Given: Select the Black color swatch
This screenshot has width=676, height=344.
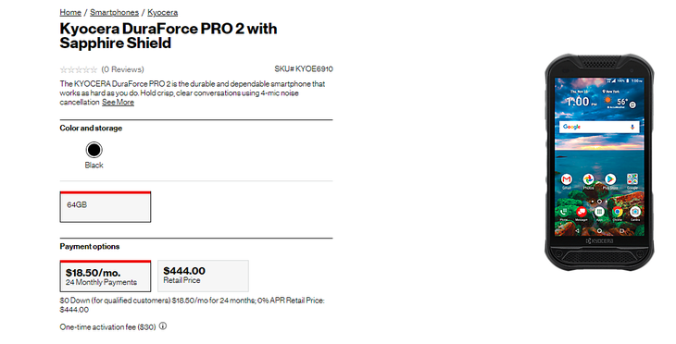Looking at the screenshot, I should [94, 150].
